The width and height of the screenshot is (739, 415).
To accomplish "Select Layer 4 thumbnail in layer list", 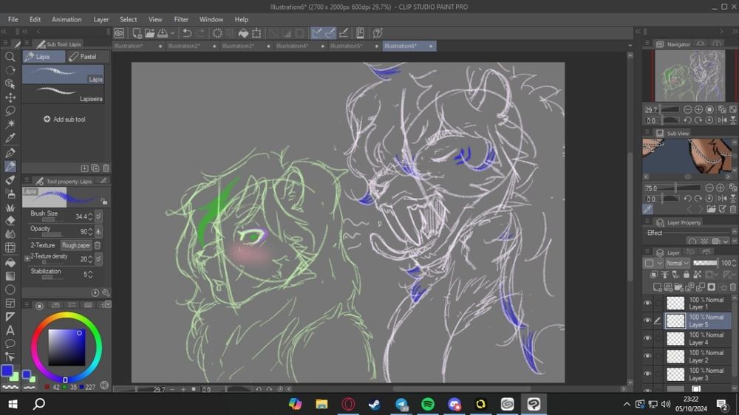I will click(x=675, y=339).
